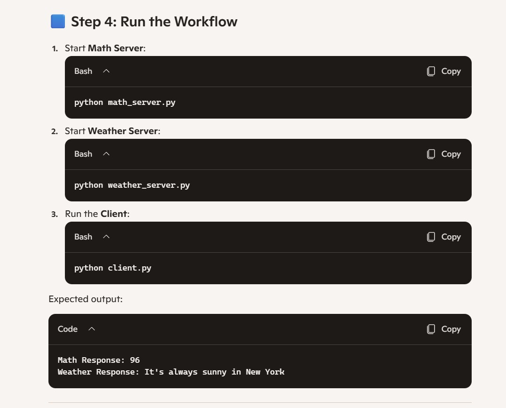Click the Bash label above weather_server.py

[83, 154]
